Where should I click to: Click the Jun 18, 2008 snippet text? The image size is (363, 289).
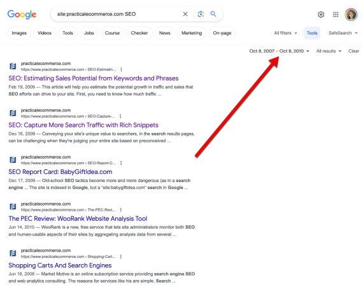(102, 278)
